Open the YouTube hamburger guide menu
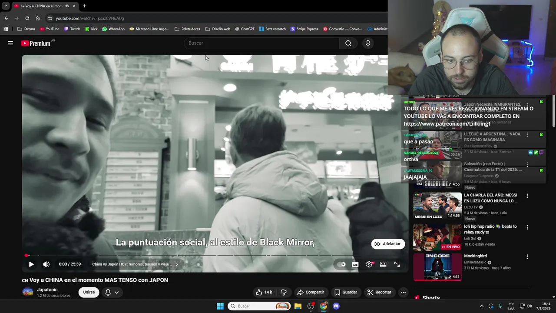The height and width of the screenshot is (313, 556). (x=10, y=43)
